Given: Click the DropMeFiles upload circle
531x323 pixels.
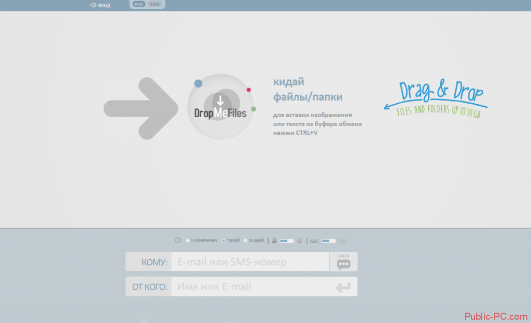Looking at the screenshot, I should tap(220, 107).
